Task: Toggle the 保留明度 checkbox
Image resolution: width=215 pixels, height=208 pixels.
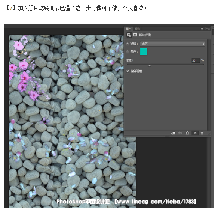Action: (128, 71)
